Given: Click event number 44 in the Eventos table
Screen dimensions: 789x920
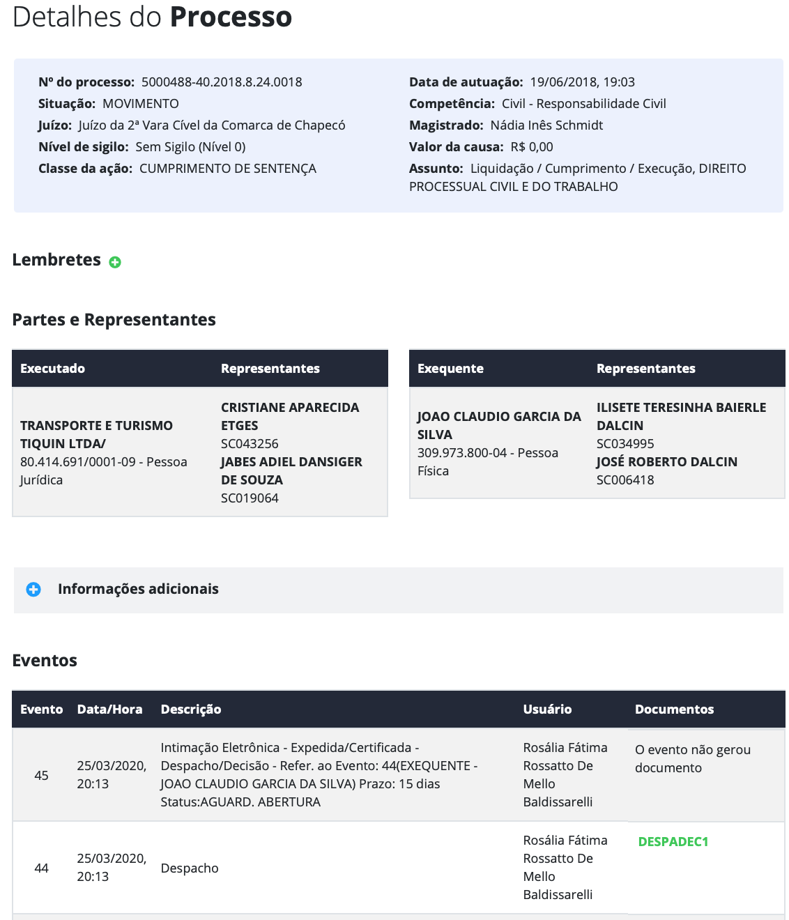Looking at the screenshot, I should pos(41,868).
